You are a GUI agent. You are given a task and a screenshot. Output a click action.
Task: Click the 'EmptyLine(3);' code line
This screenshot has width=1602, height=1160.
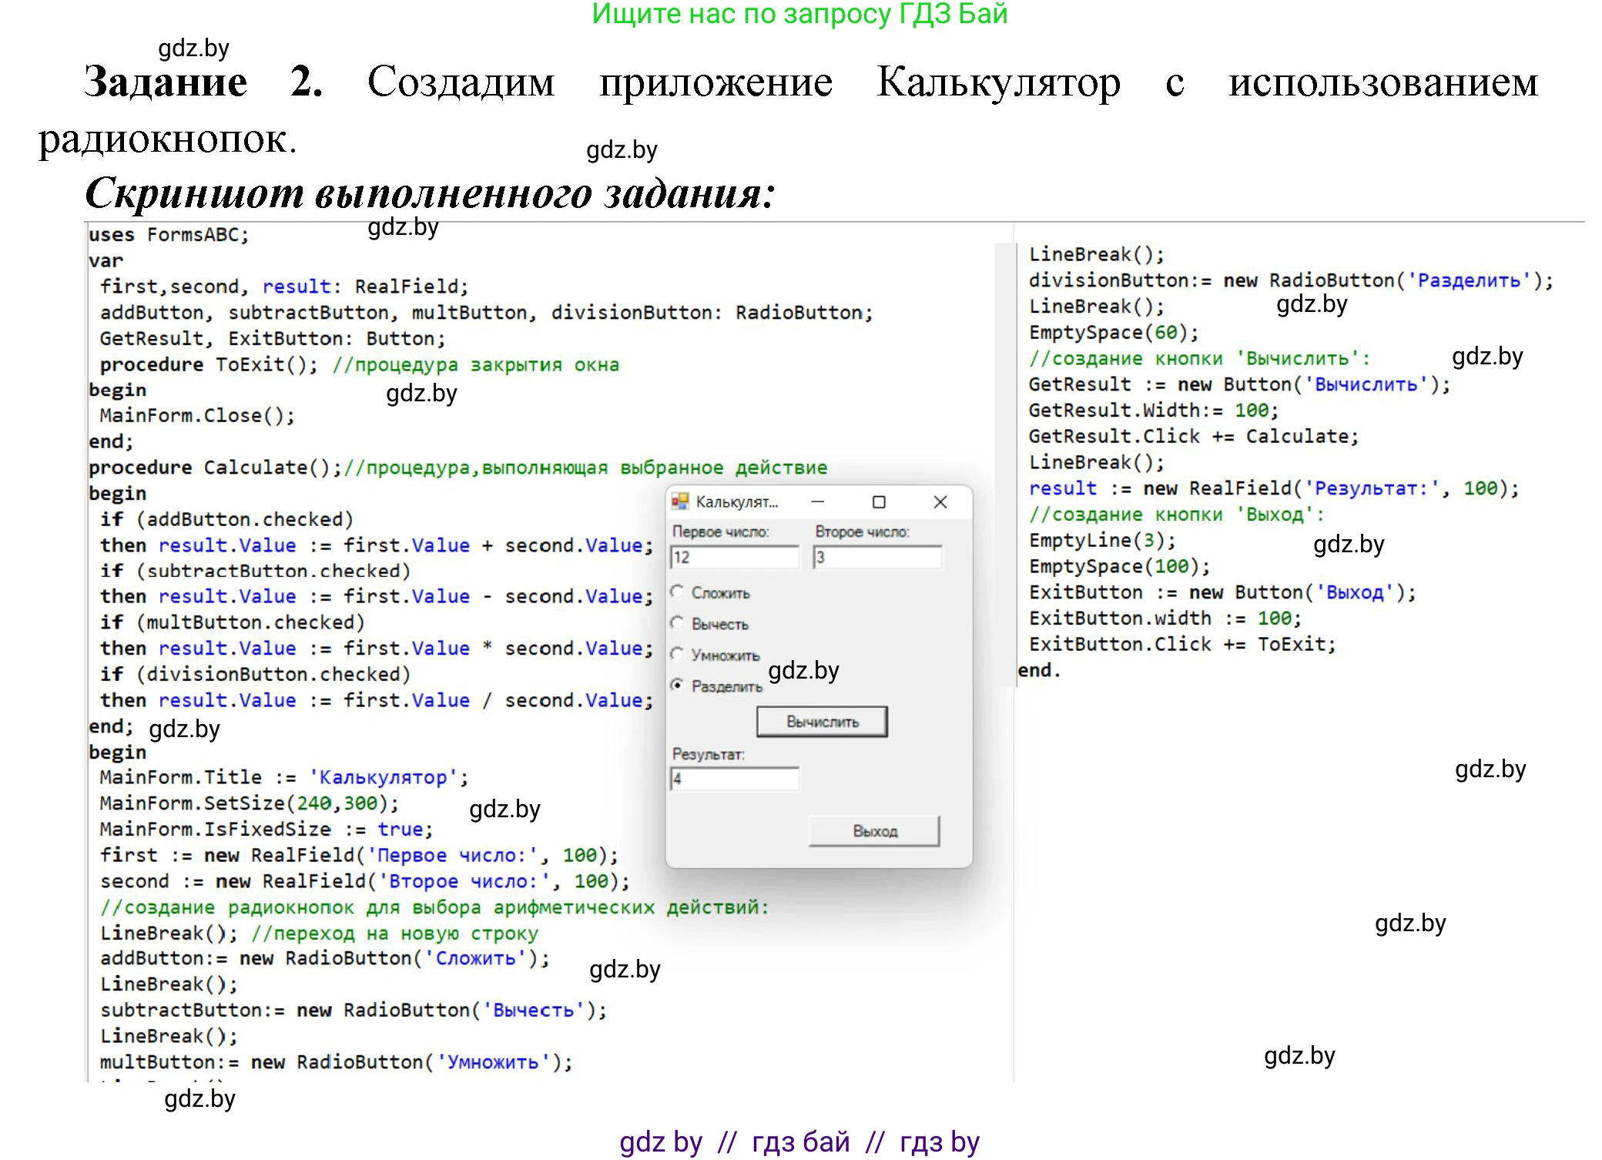click(x=1102, y=540)
